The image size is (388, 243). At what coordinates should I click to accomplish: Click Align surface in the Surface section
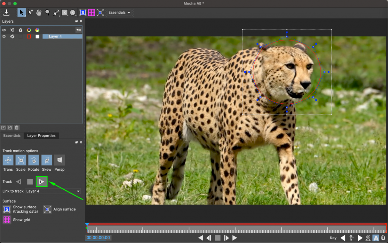pos(47,209)
